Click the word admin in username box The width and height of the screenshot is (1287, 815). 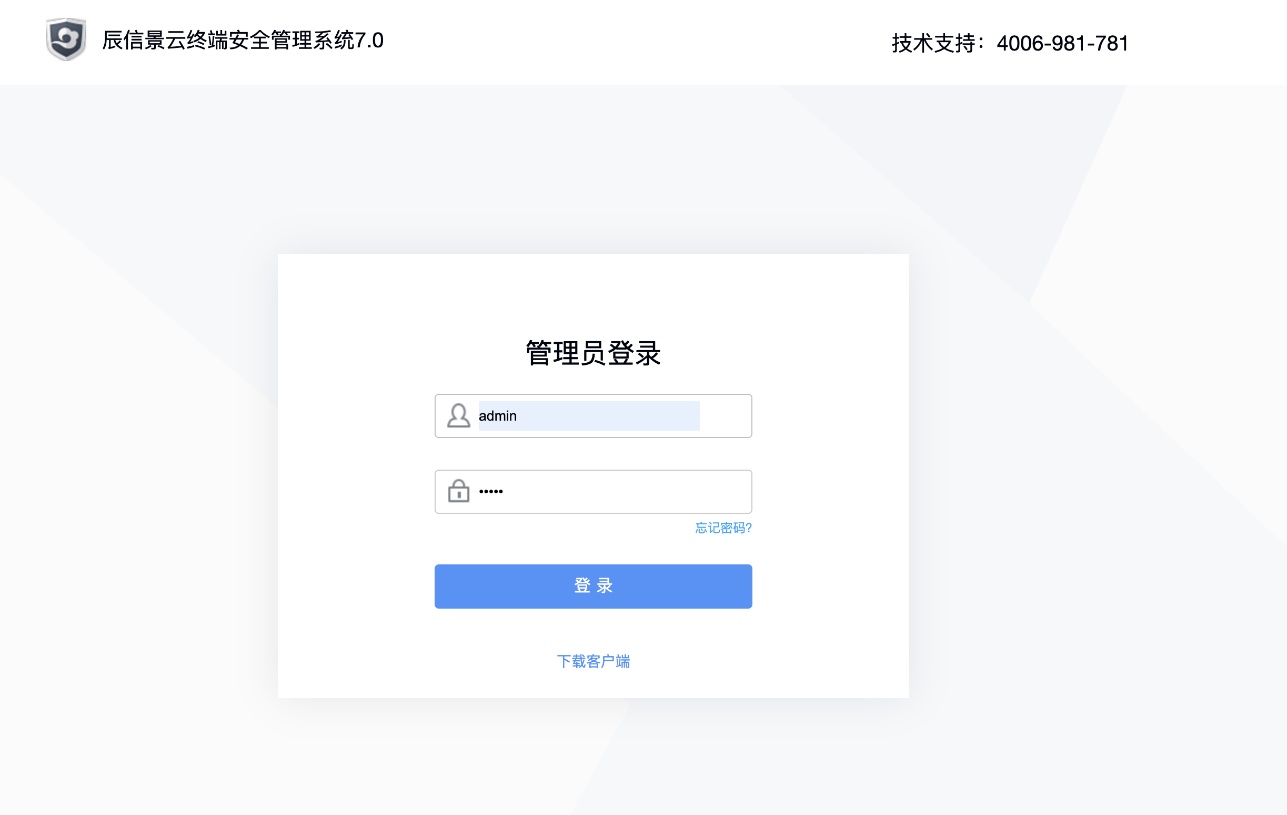498,416
